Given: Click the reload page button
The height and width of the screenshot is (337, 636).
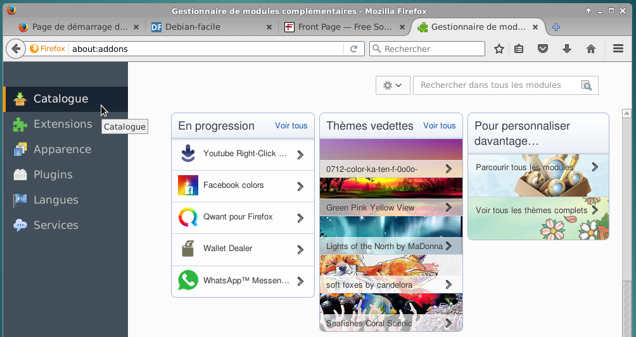Looking at the screenshot, I should point(354,49).
